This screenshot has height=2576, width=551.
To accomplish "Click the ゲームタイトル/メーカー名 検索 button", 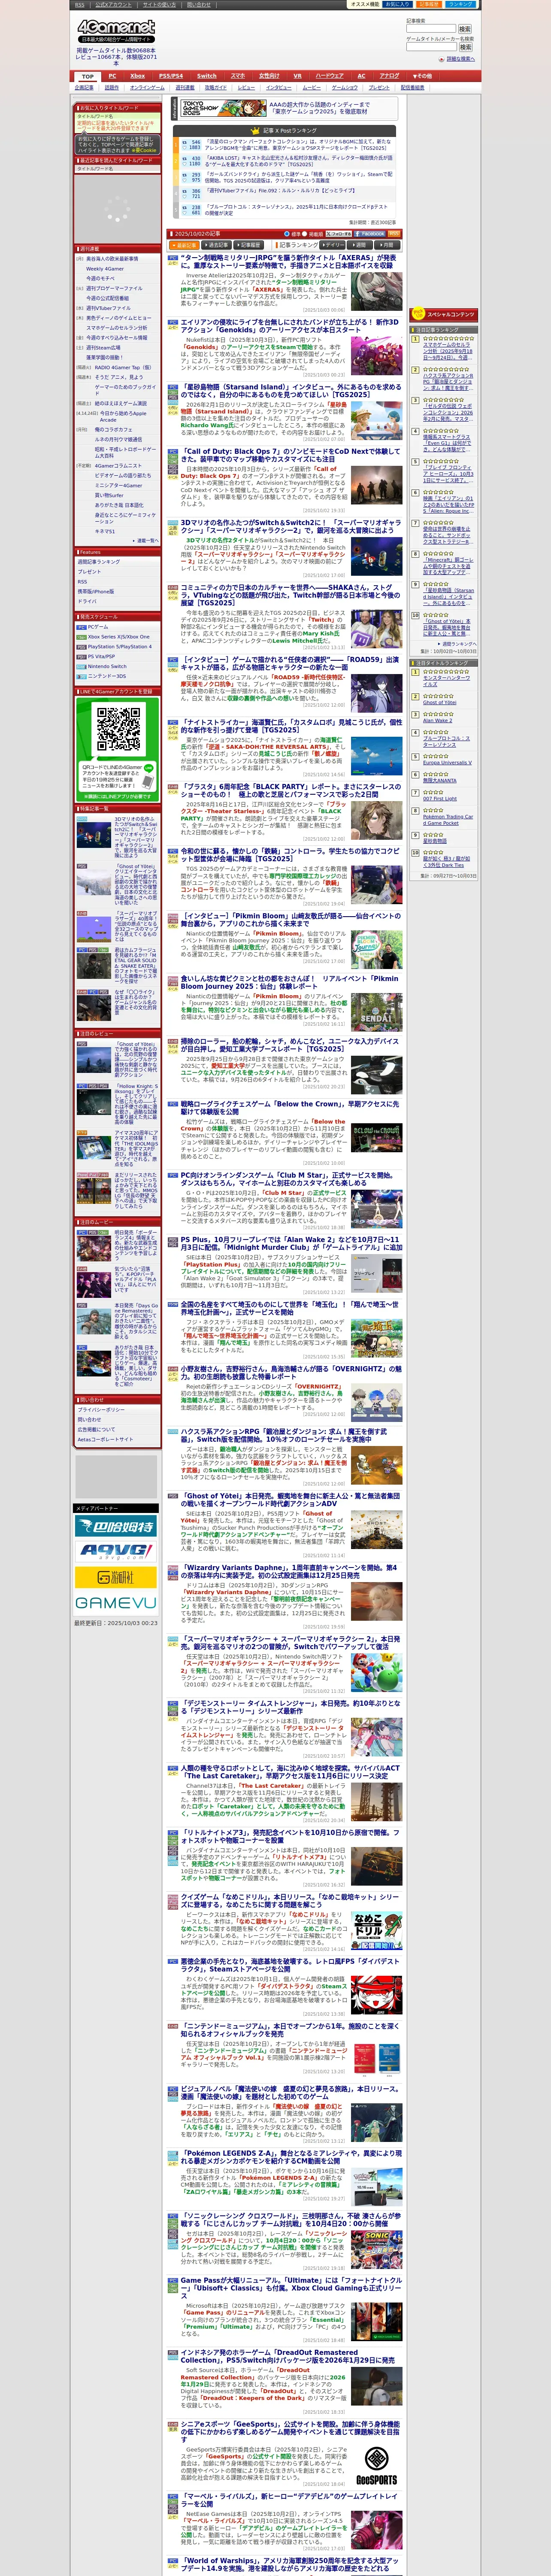I will (465, 47).
